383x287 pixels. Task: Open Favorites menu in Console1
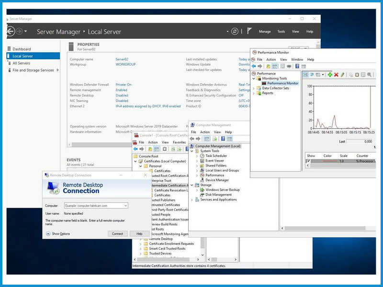pos(179,142)
